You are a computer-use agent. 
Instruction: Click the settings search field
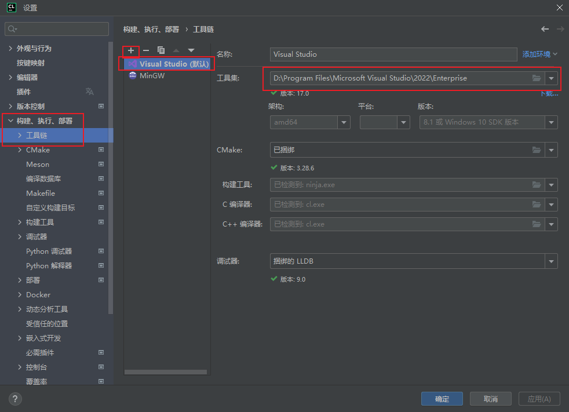(x=57, y=29)
